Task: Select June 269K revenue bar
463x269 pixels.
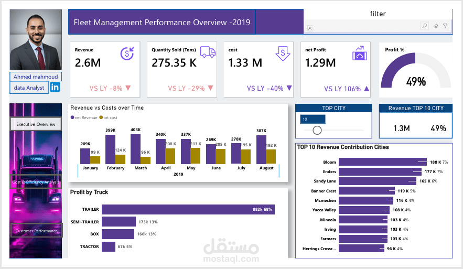Action: pyautogui.click(x=211, y=154)
